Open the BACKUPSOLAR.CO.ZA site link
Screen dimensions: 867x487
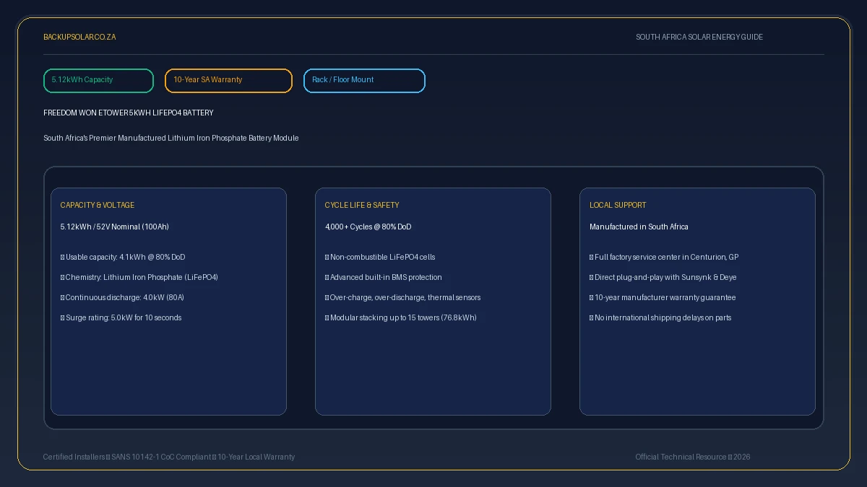[x=79, y=37]
